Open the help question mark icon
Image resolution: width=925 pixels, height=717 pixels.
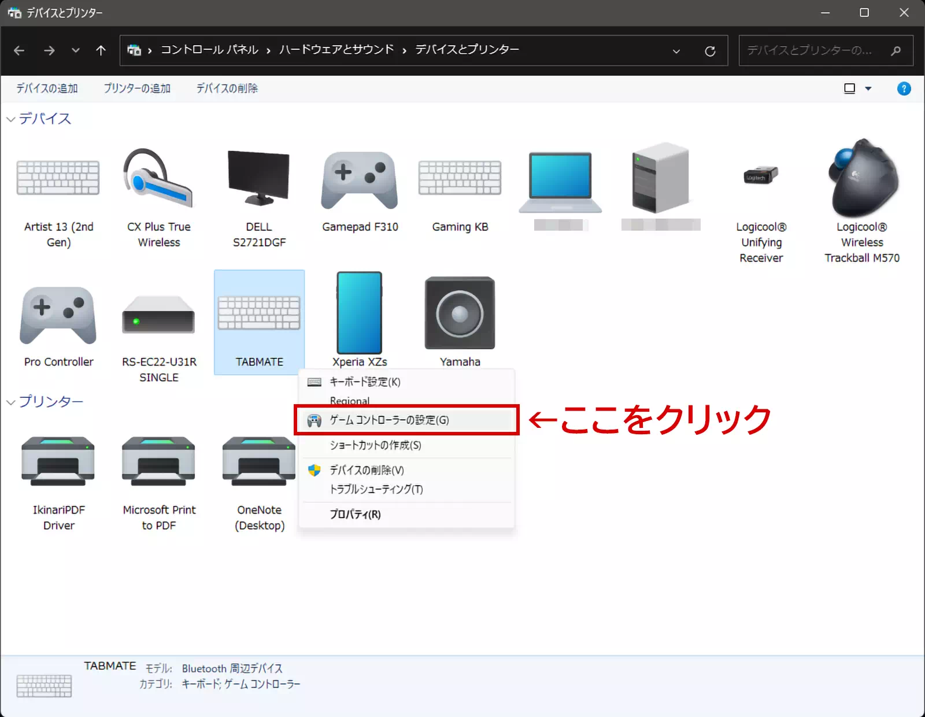coord(904,88)
